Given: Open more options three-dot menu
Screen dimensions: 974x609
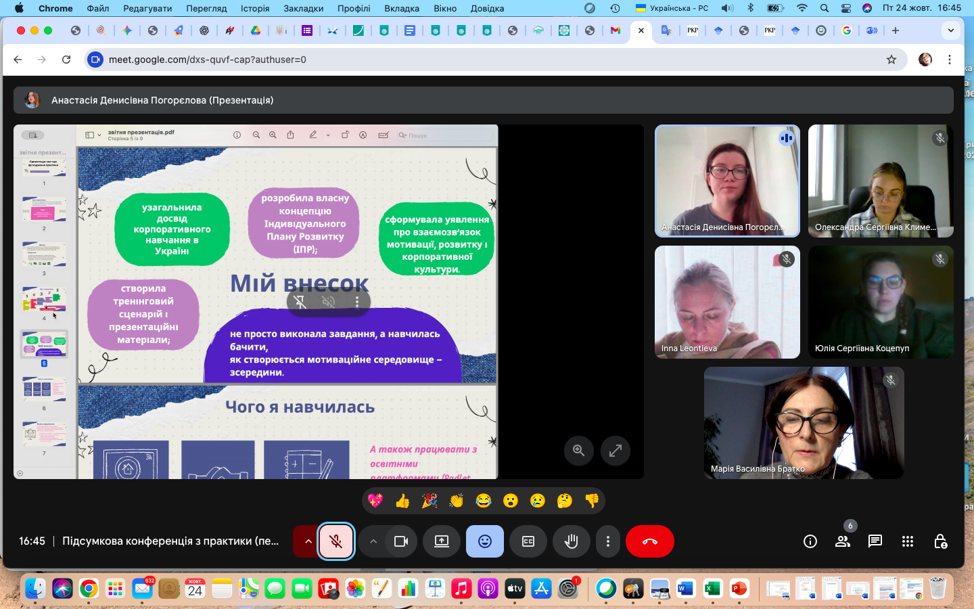Looking at the screenshot, I should tap(608, 541).
